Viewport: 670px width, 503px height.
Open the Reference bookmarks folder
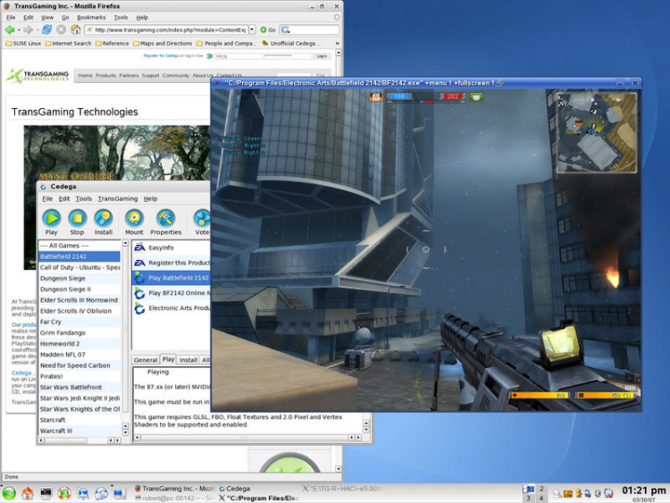click(113, 43)
